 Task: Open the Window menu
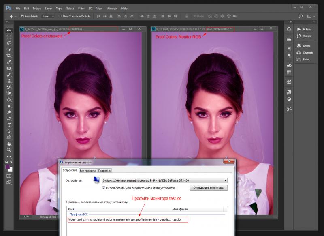(x=112, y=9)
